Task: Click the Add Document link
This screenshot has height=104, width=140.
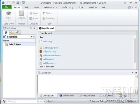Action: click(49, 63)
